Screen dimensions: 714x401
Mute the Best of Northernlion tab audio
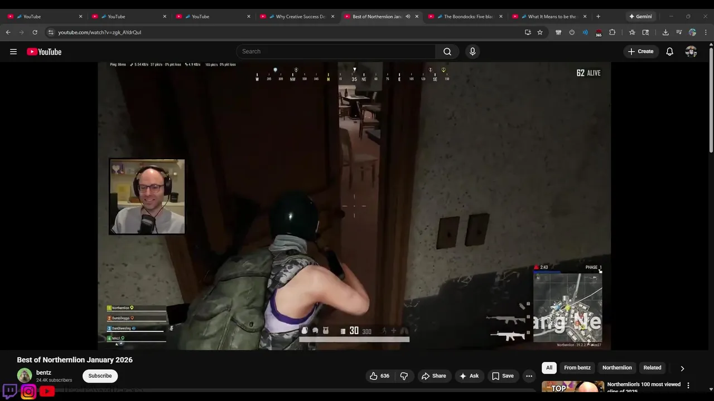[x=408, y=17]
